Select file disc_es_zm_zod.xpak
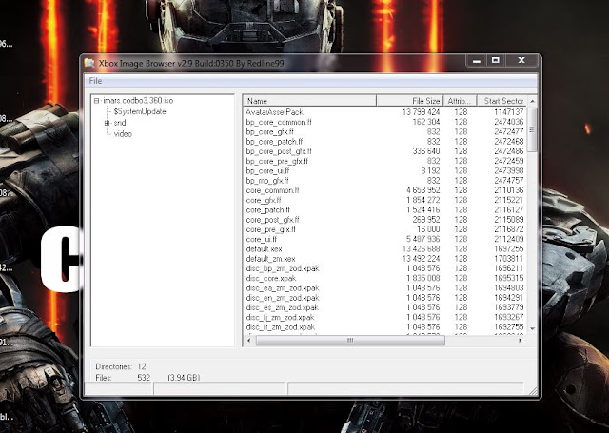 coord(283,307)
